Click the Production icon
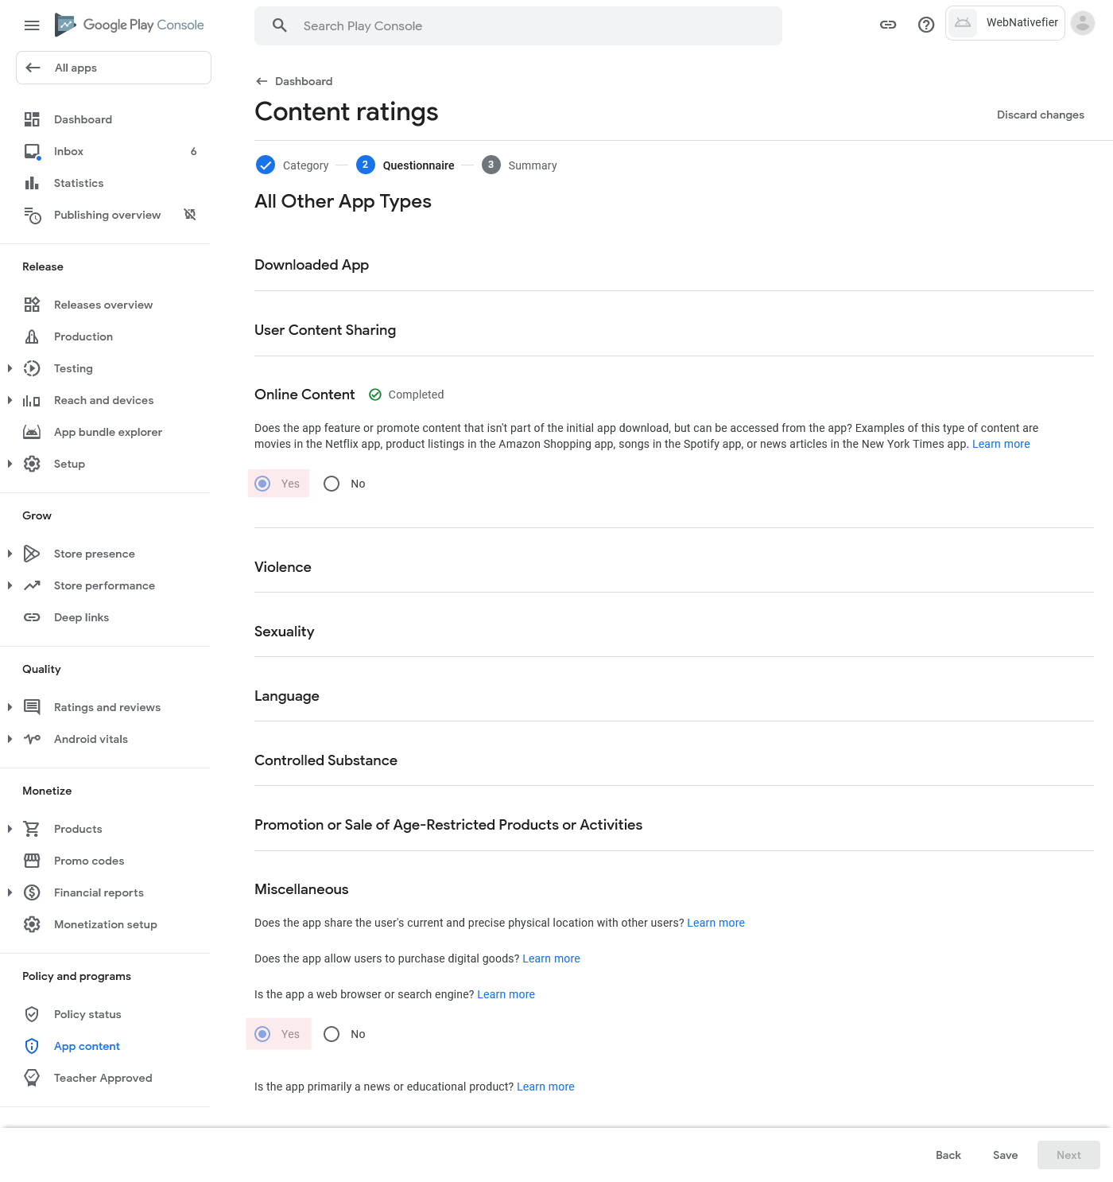 (32, 336)
